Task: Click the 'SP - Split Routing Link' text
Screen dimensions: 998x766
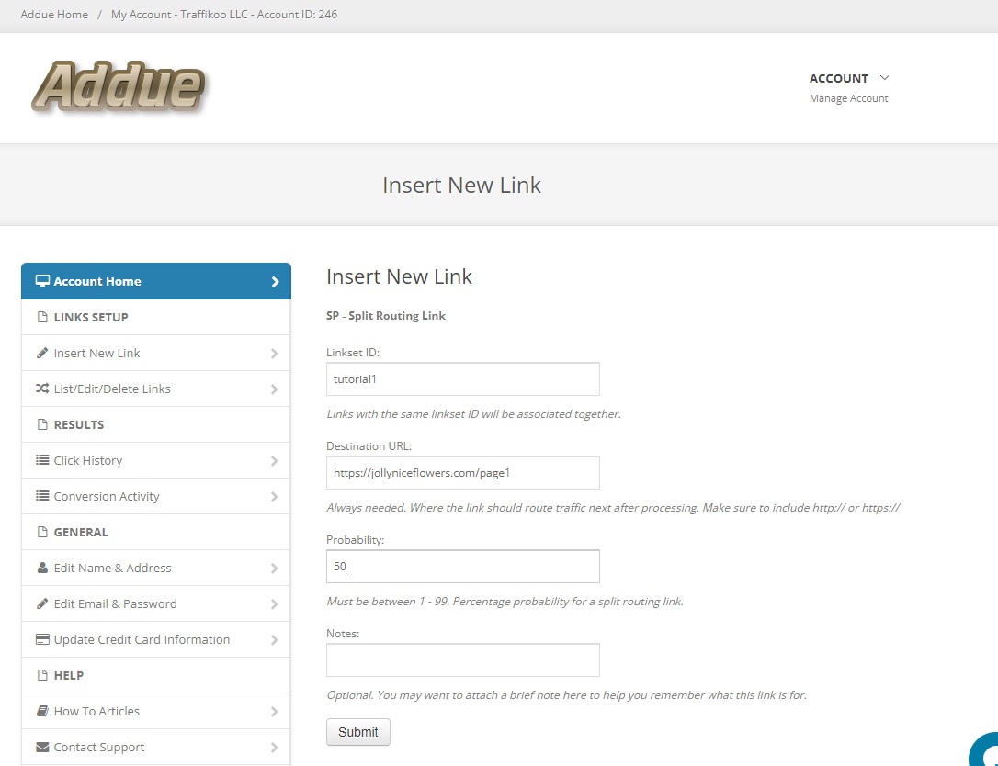Action: point(386,316)
